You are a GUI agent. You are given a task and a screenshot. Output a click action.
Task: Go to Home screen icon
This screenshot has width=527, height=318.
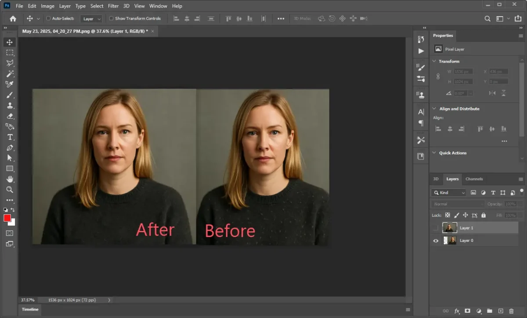(13, 19)
